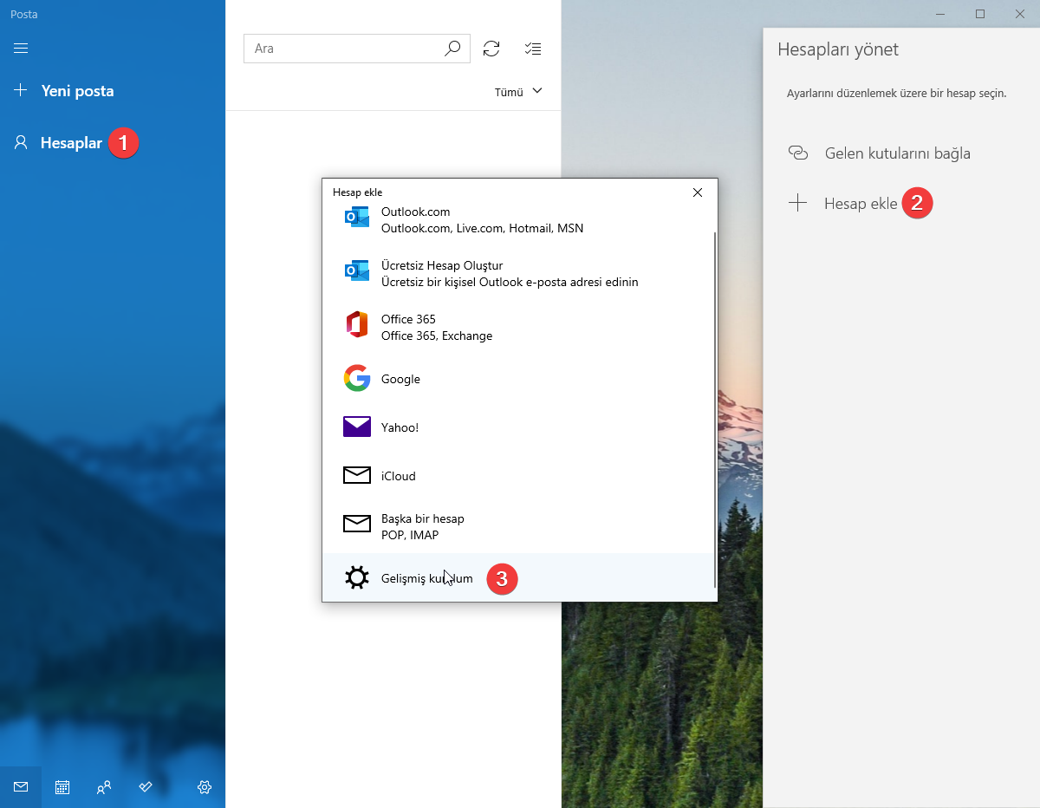Pick the Office 365 account option
The height and width of the screenshot is (808, 1040).
point(518,327)
